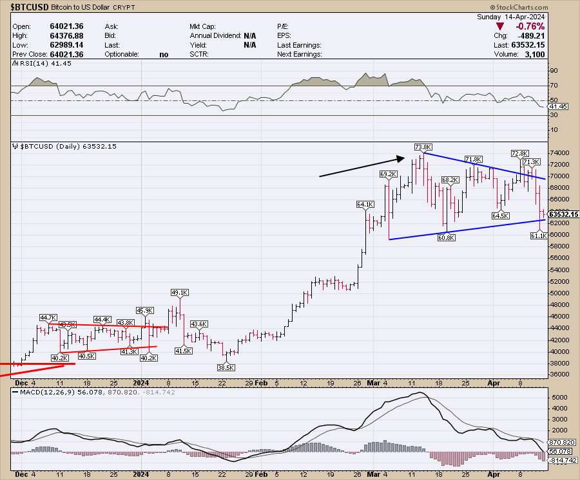Click the 68.2K price label
This screenshot has height=480, width=580.
450,180
